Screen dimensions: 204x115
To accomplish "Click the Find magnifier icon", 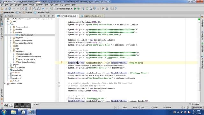I will [35, 9].
